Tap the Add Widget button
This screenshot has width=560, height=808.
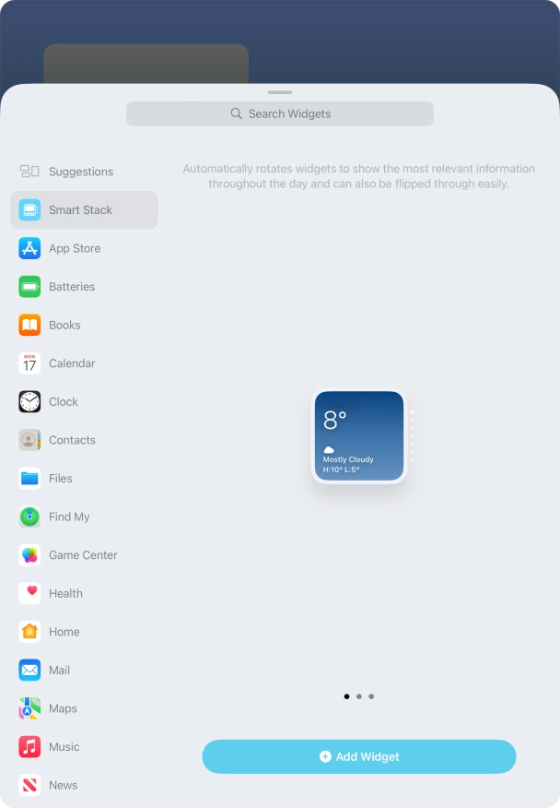click(x=359, y=756)
